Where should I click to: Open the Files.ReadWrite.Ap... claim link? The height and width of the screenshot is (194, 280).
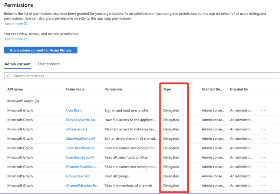pos(82,120)
